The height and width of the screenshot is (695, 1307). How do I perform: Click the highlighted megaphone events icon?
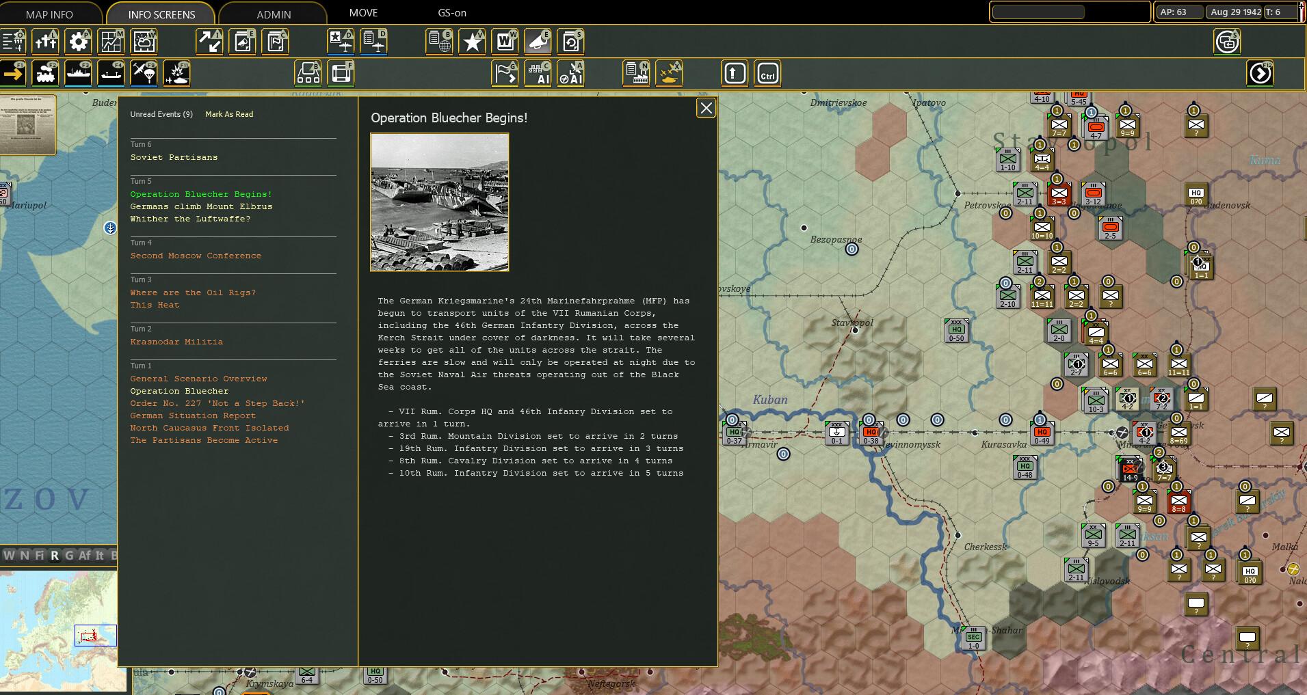coord(538,41)
